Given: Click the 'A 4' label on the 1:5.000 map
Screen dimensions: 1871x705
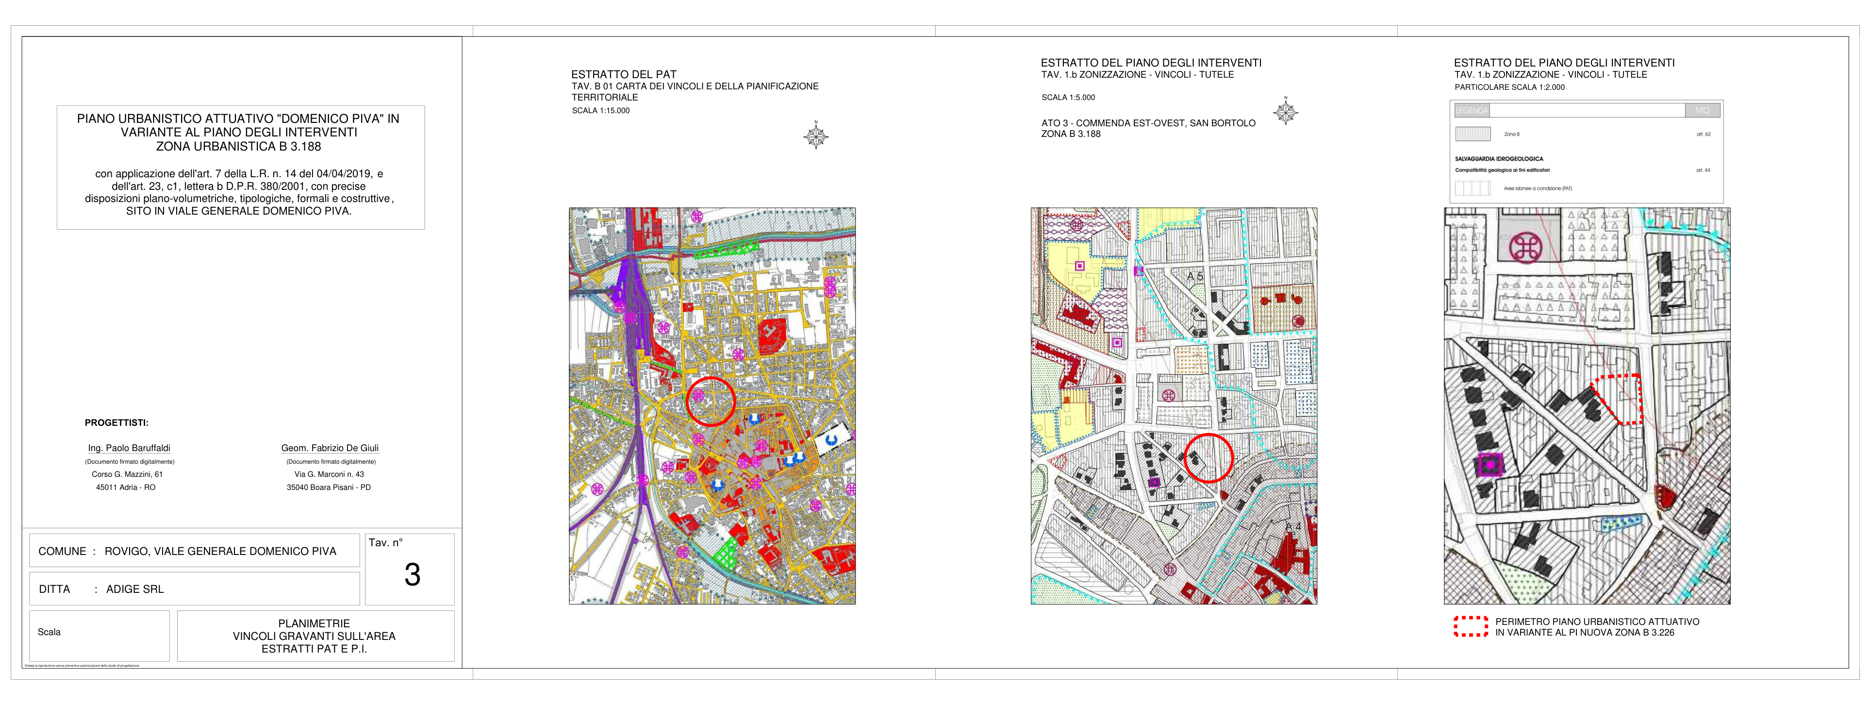Looking at the screenshot, I should [x=1293, y=527].
